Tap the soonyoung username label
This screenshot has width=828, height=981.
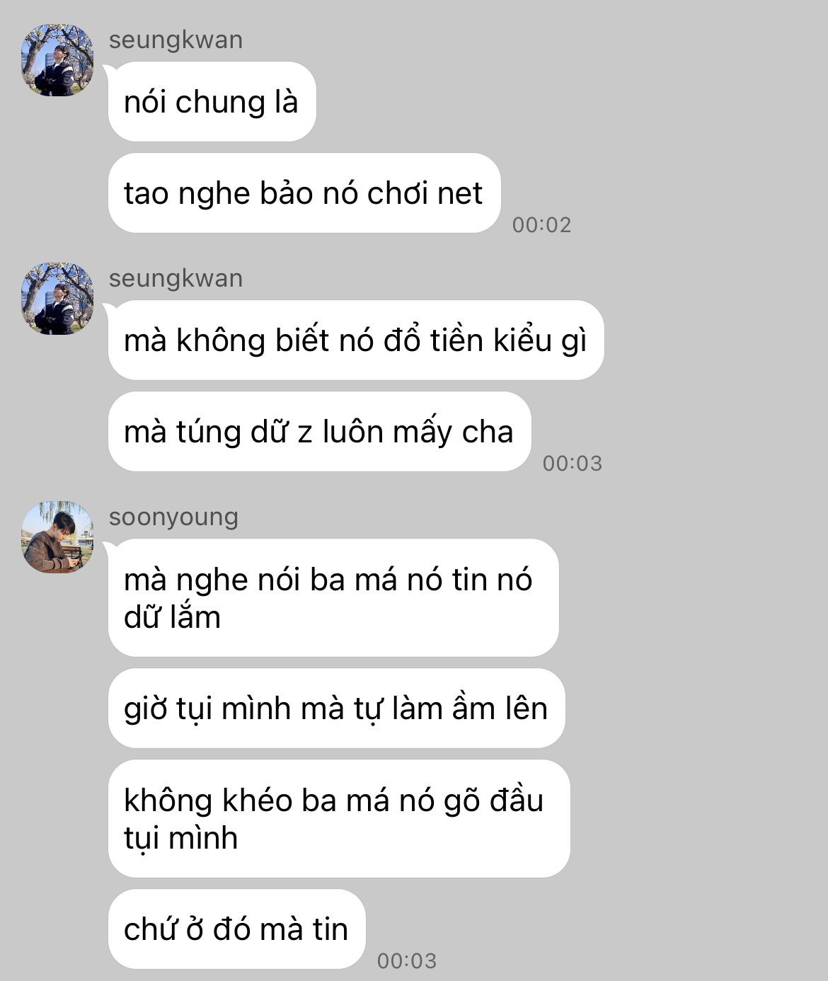pyautogui.click(x=173, y=517)
